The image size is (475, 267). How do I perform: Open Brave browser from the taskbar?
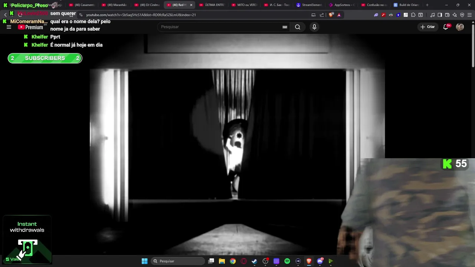(309, 261)
